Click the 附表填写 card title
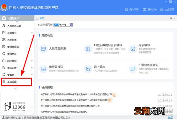 (x=144, y=45)
